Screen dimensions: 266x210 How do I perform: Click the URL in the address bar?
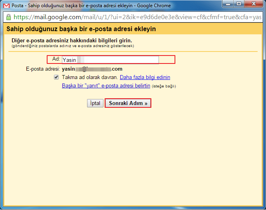[x=137, y=17]
